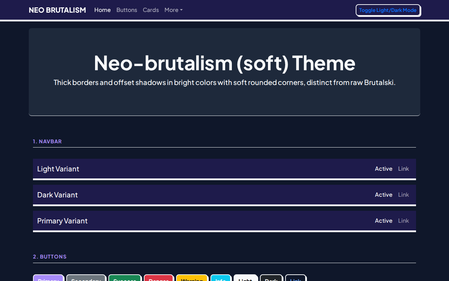Click the Light Variant navbar brand
The height and width of the screenshot is (281, 449).
[58, 169]
